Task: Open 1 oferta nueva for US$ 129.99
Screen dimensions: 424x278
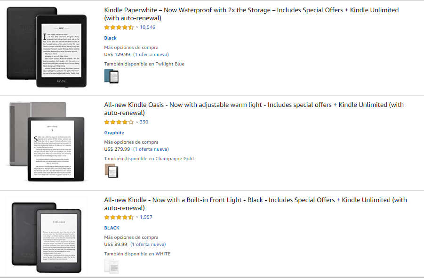Action: click(x=151, y=54)
